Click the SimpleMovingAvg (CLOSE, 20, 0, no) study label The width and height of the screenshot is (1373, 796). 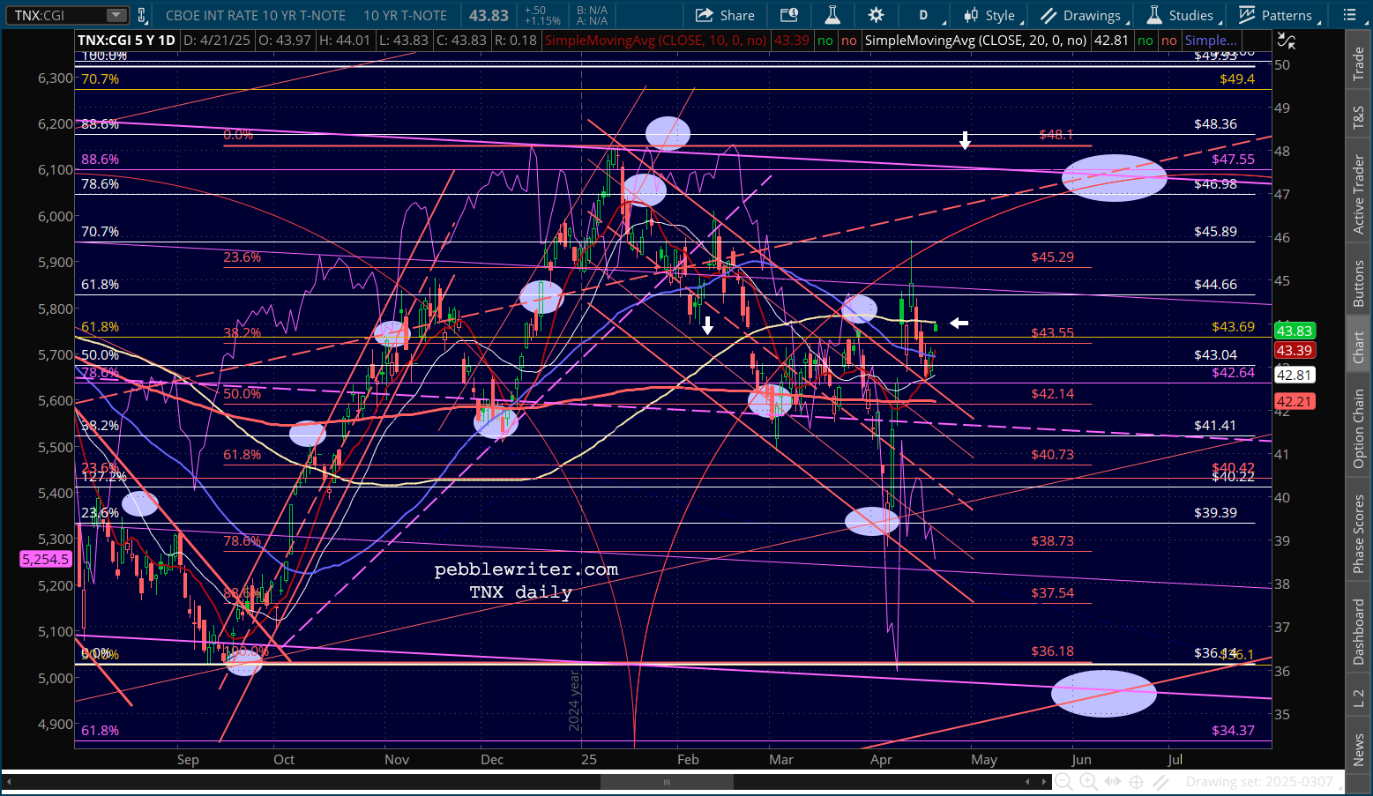(975, 41)
